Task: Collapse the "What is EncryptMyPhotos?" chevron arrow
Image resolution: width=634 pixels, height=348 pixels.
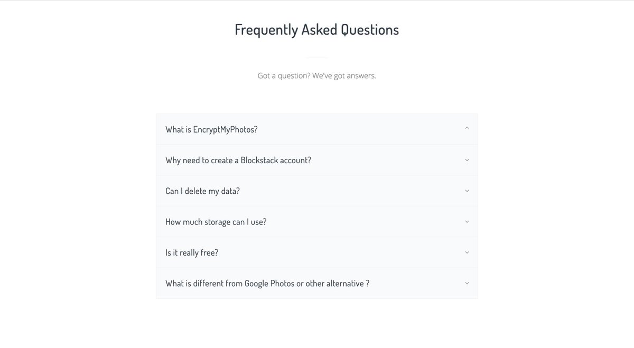Action: [x=467, y=128]
